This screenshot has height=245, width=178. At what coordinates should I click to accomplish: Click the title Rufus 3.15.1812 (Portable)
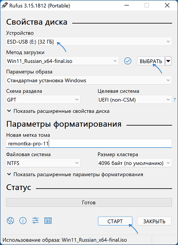pos(40,6)
